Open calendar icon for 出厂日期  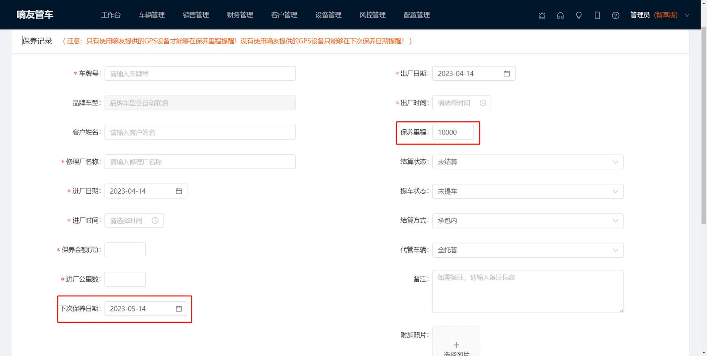507,74
